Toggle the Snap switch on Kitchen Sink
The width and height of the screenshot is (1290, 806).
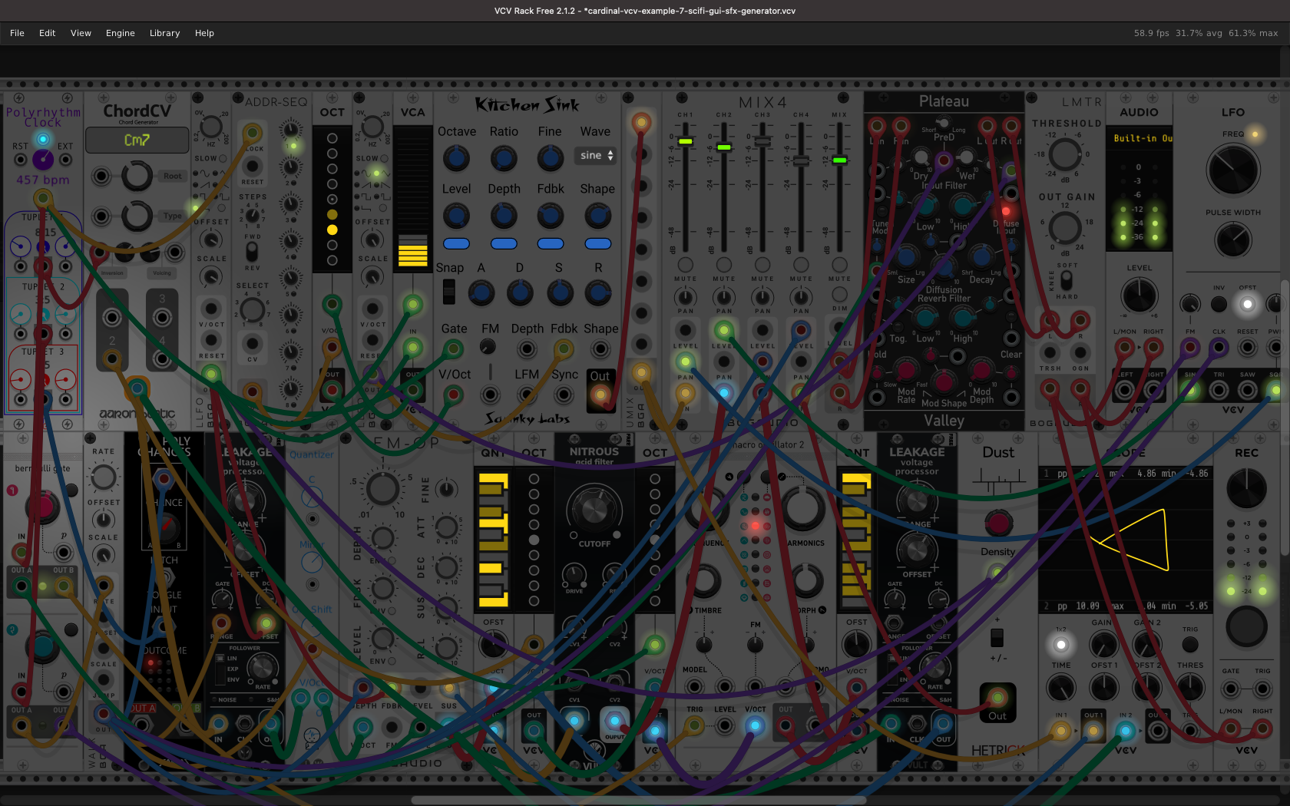448,292
